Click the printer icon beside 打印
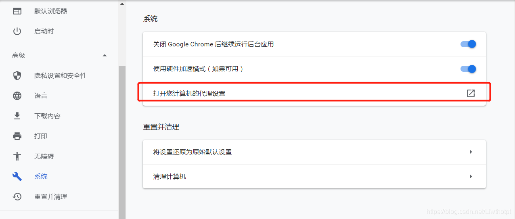 [x=17, y=136]
